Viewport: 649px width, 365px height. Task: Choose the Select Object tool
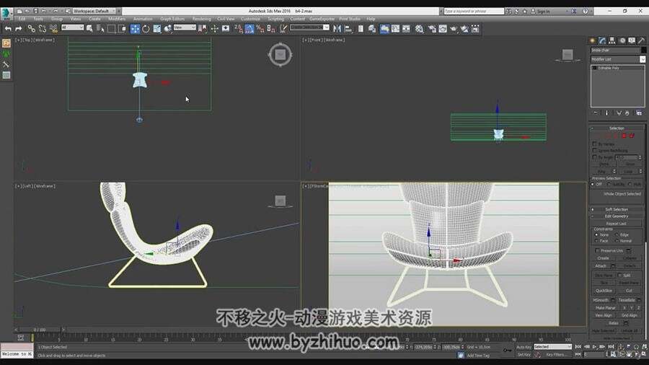point(89,29)
